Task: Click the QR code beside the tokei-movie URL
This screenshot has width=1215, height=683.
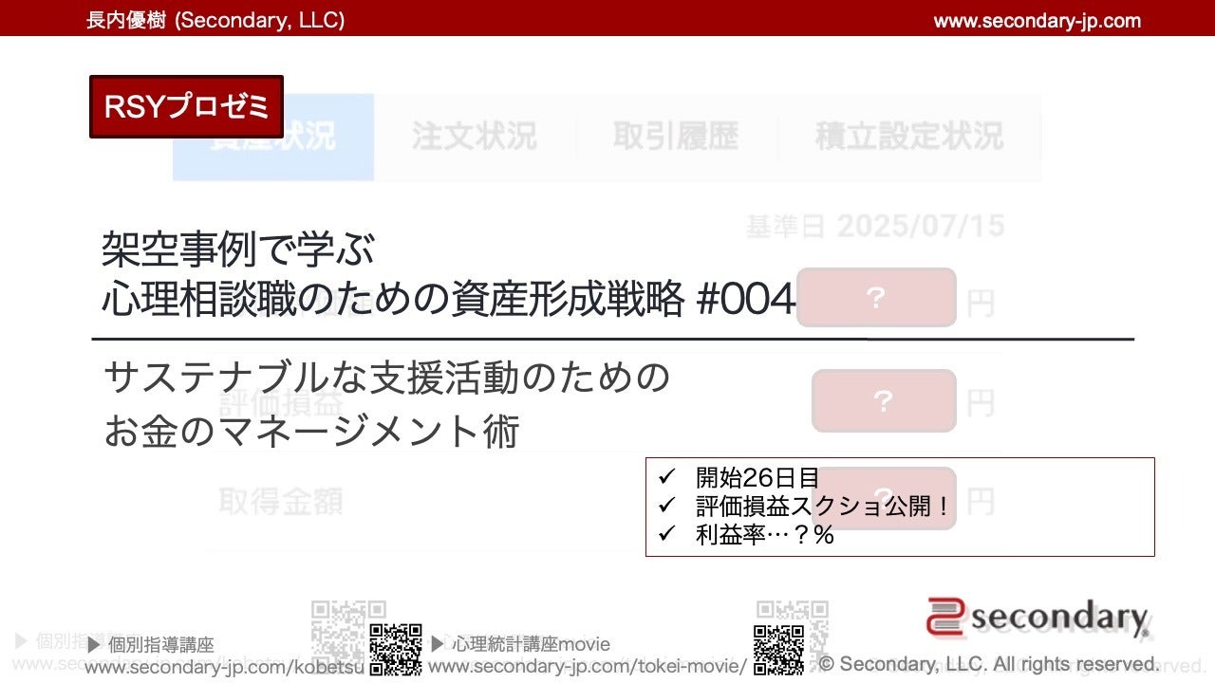Action: click(x=779, y=649)
